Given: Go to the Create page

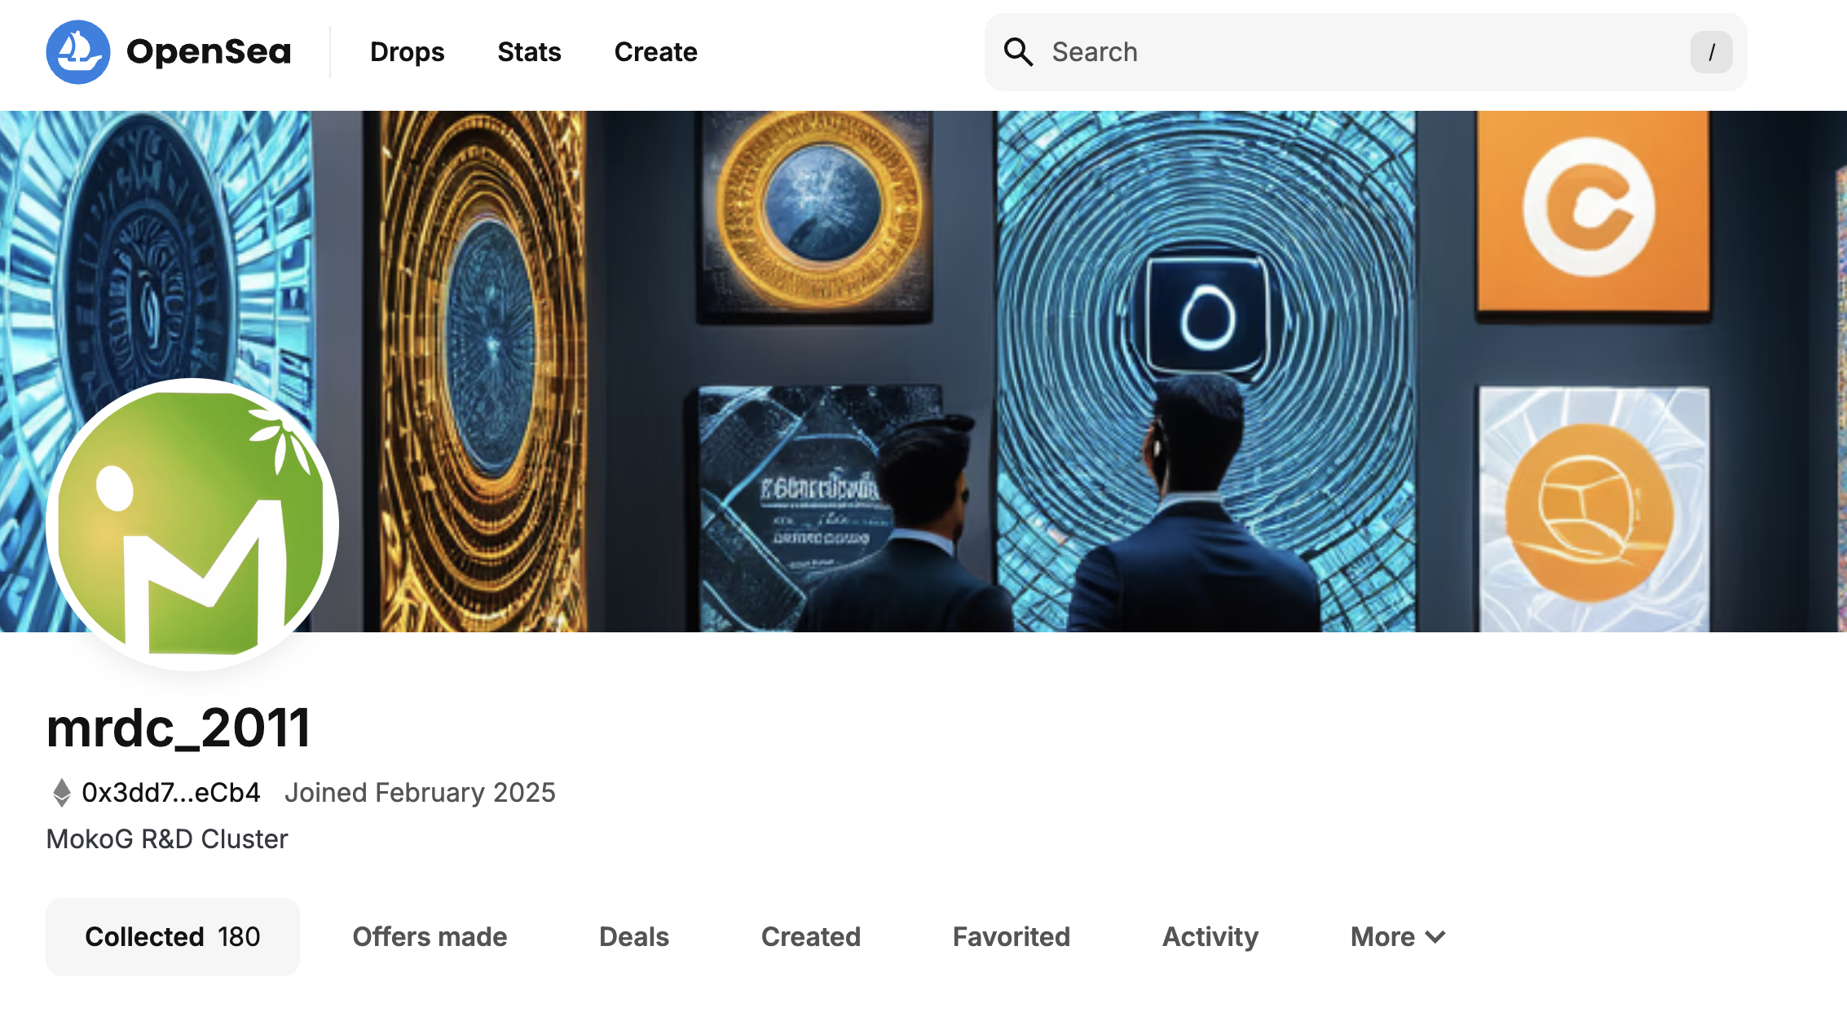Looking at the screenshot, I should [x=655, y=52].
